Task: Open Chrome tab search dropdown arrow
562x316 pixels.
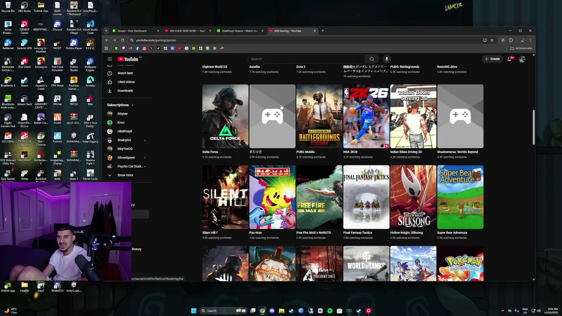Action: (106, 31)
